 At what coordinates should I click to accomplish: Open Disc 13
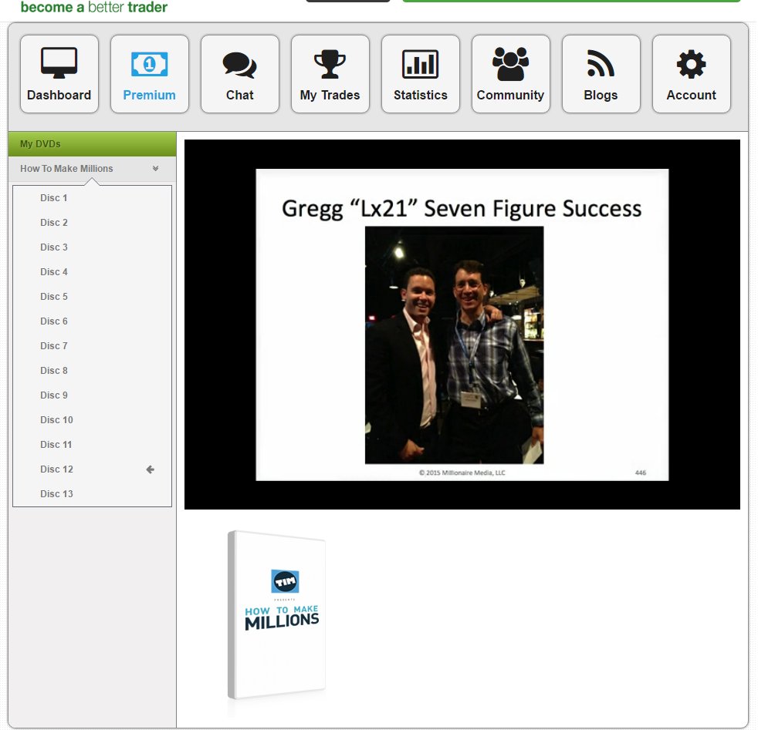click(x=56, y=493)
